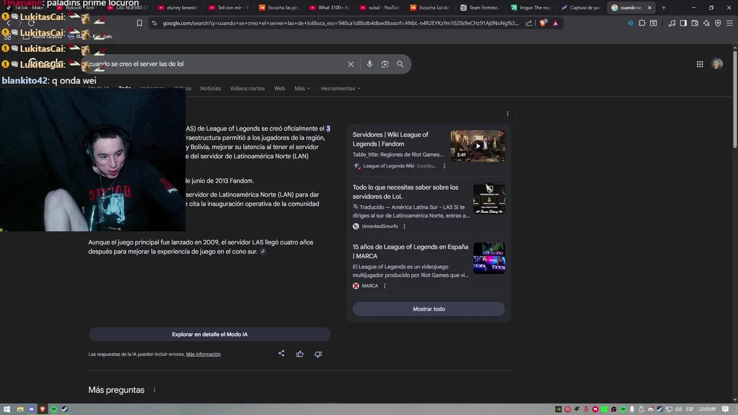Switch to the Captura de pantalla tab
The image size is (738, 415).
pos(582,7)
